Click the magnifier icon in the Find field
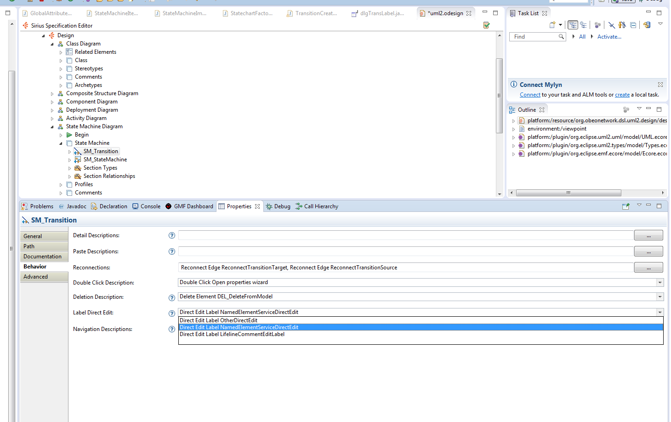 click(x=561, y=37)
